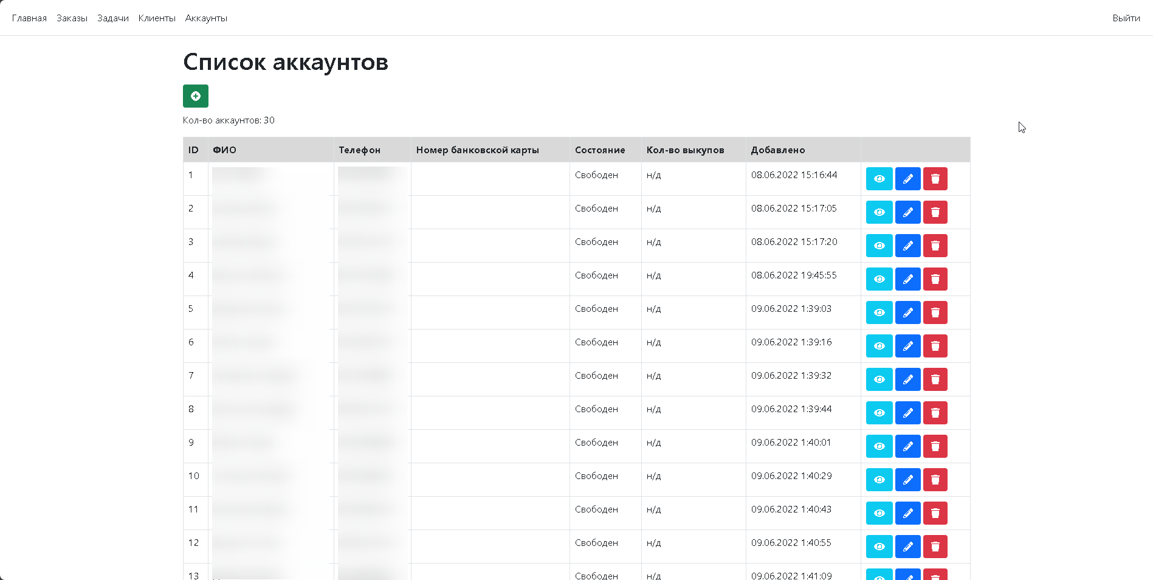This screenshot has height=580, width=1153.
Task: Navigate to Клиенты section
Action: [157, 18]
